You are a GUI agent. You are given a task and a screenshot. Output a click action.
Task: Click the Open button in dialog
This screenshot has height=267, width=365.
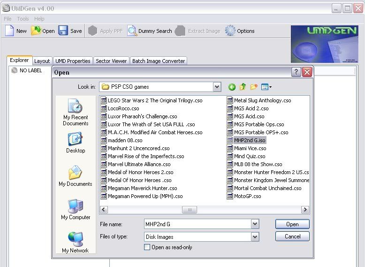coord(292,224)
